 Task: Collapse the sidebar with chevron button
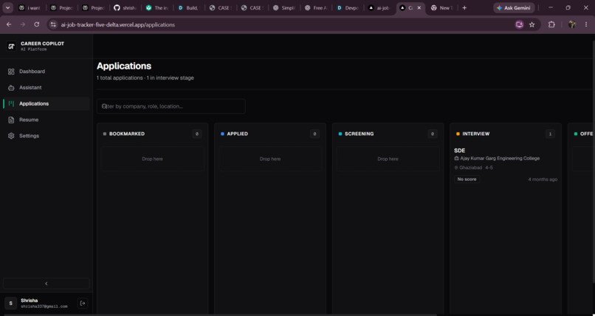point(47,284)
